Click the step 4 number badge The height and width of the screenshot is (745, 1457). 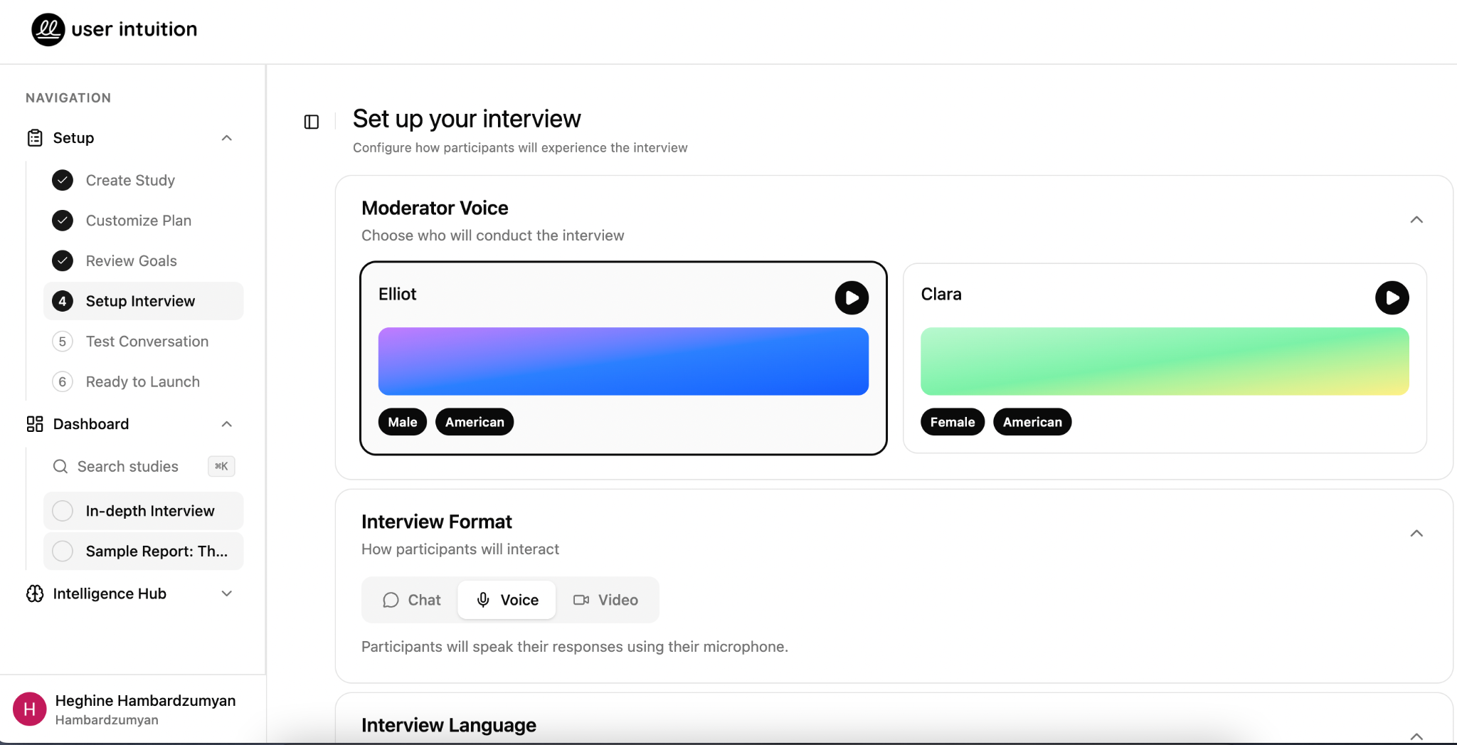click(x=63, y=301)
